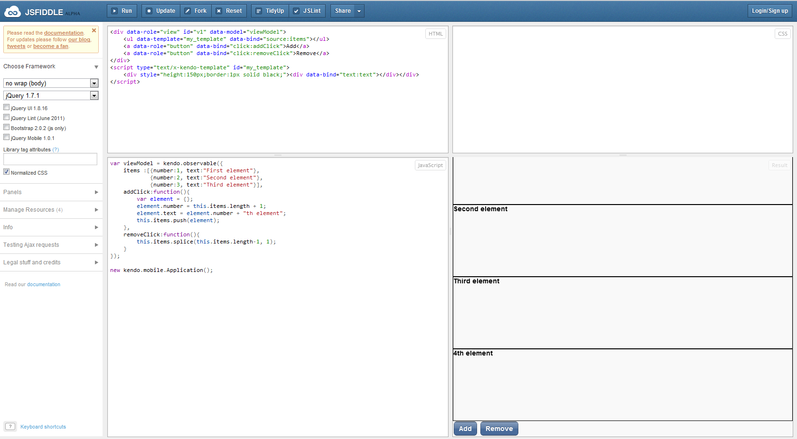This screenshot has width=797, height=439.
Task: Expand the Panels section
Action: coord(51,192)
